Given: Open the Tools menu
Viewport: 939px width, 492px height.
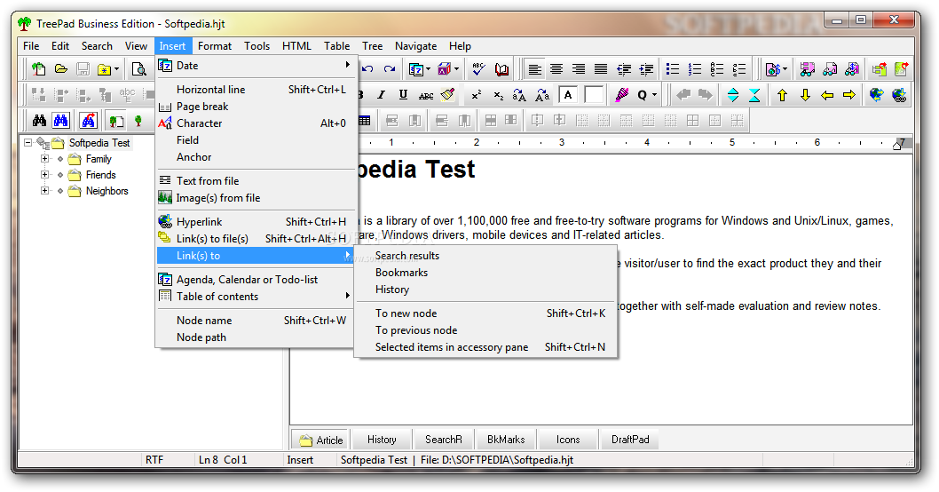Looking at the screenshot, I should [x=256, y=46].
